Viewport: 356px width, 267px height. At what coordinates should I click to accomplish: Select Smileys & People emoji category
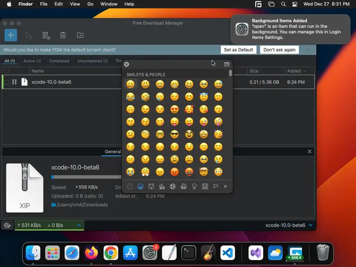pyautogui.click(x=140, y=186)
